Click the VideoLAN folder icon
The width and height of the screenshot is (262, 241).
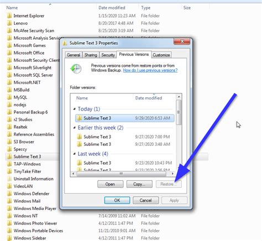click(x=9, y=186)
